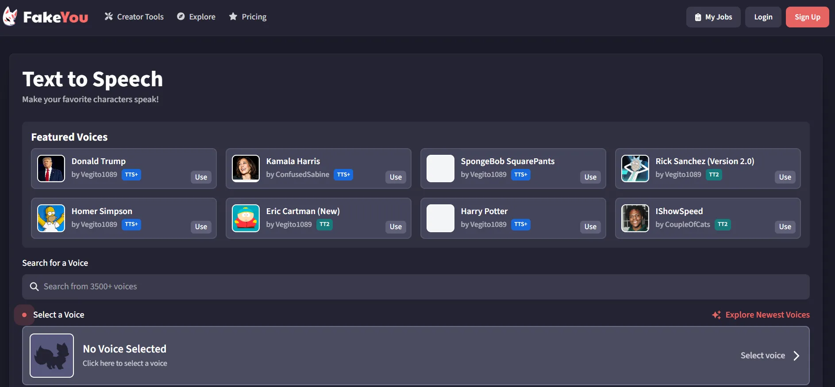The image size is (835, 387).
Task: Click the clipboard icon in My Jobs
Action: (698, 17)
